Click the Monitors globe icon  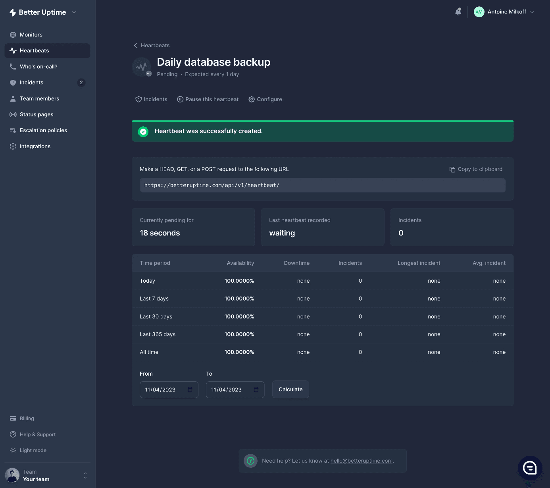pos(13,35)
